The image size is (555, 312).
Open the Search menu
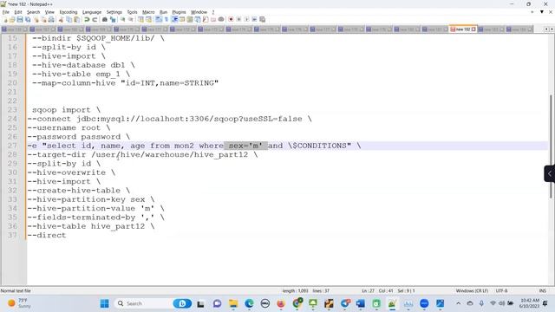(x=33, y=12)
